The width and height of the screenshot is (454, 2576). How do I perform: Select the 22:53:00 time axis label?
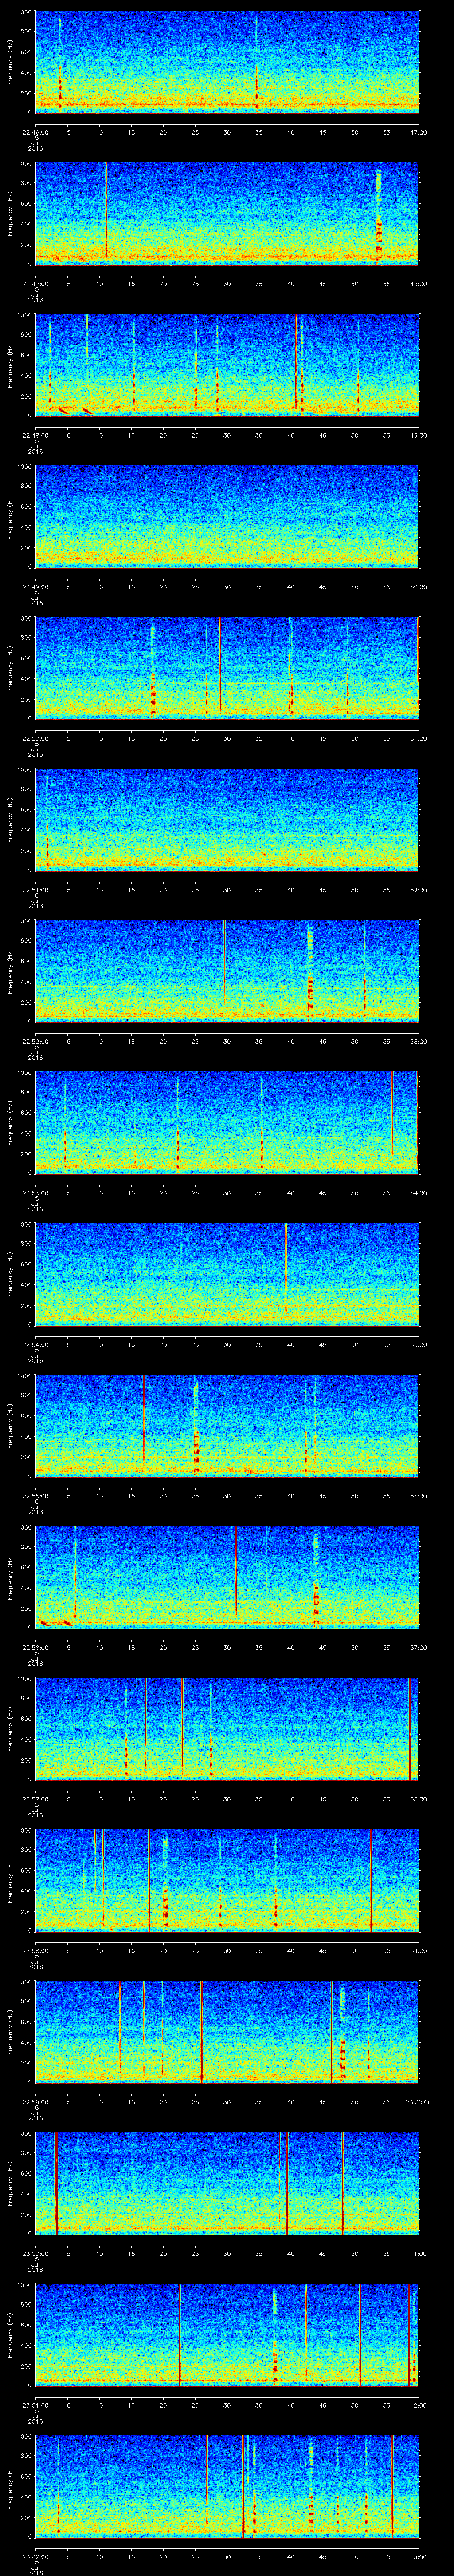click(x=35, y=1193)
